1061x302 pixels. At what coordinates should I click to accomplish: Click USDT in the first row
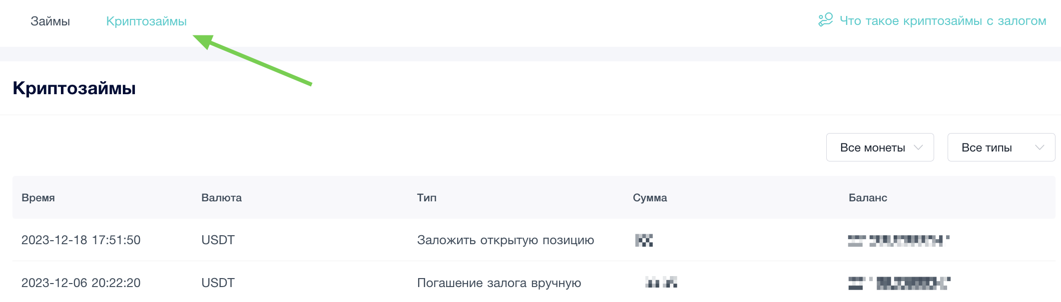[218, 240]
